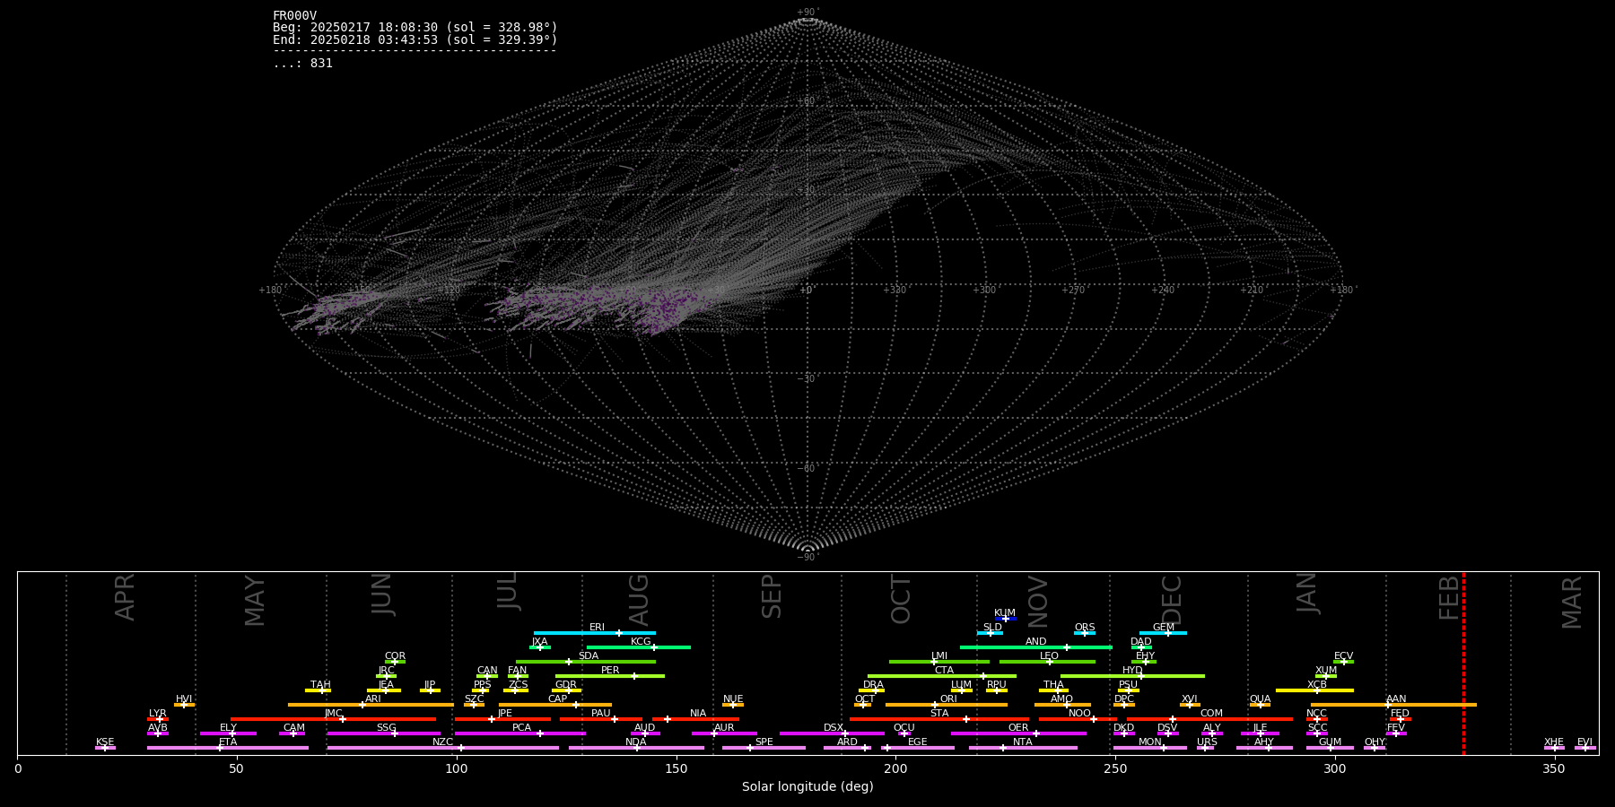
Task: Select the SPE shower label
Action: coord(764,742)
